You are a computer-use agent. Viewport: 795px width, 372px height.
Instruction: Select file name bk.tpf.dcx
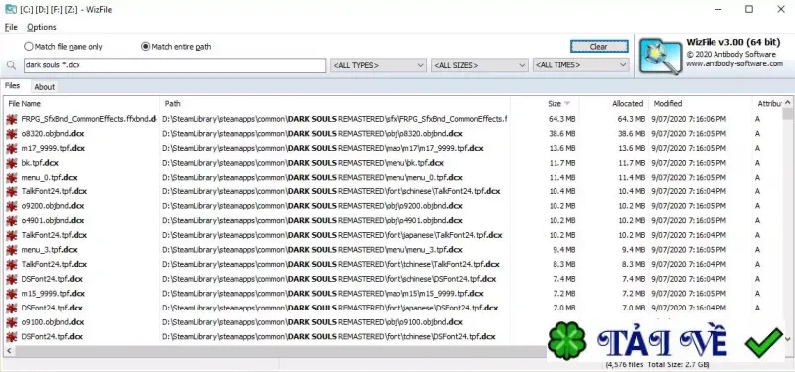click(40, 163)
